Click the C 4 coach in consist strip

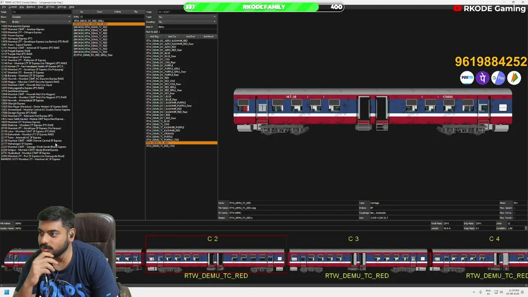479,260
